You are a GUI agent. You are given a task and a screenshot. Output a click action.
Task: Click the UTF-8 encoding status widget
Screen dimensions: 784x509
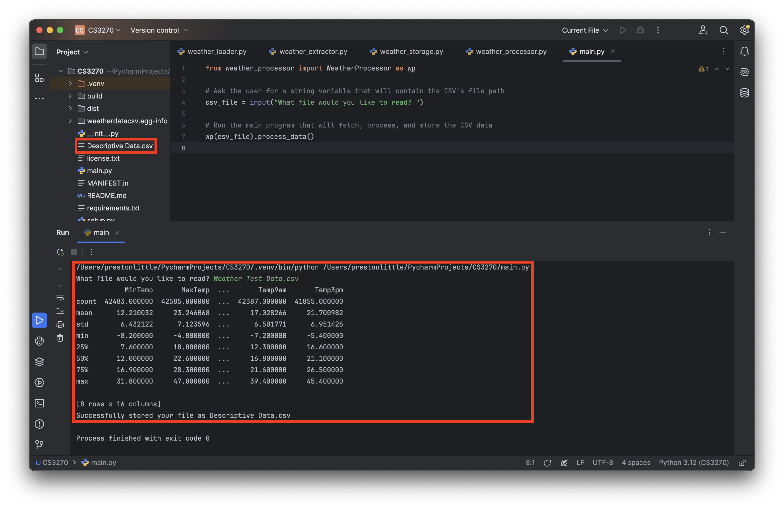coord(603,463)
